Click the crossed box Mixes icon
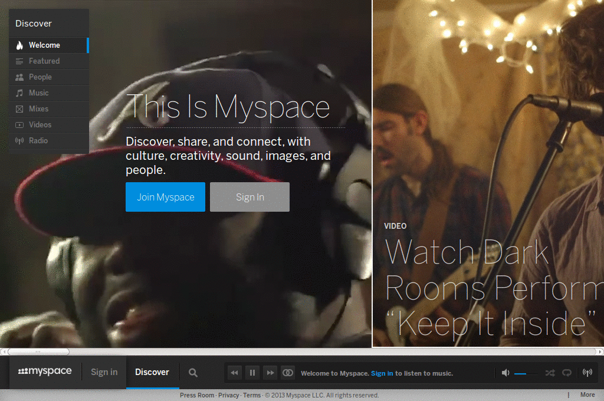The height and width of the screenshot is (401, 604). click(x=19, y=109)
